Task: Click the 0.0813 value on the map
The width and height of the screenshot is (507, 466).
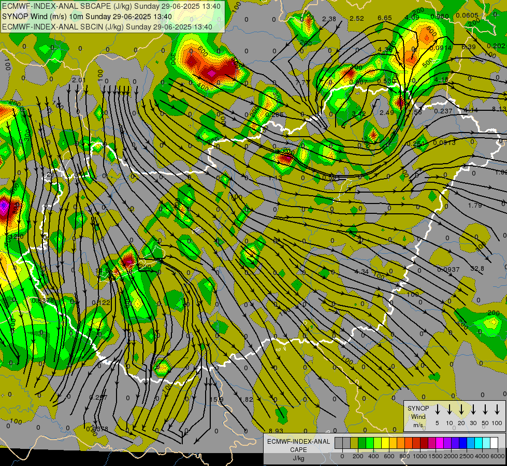Action: tap(444, 142)
